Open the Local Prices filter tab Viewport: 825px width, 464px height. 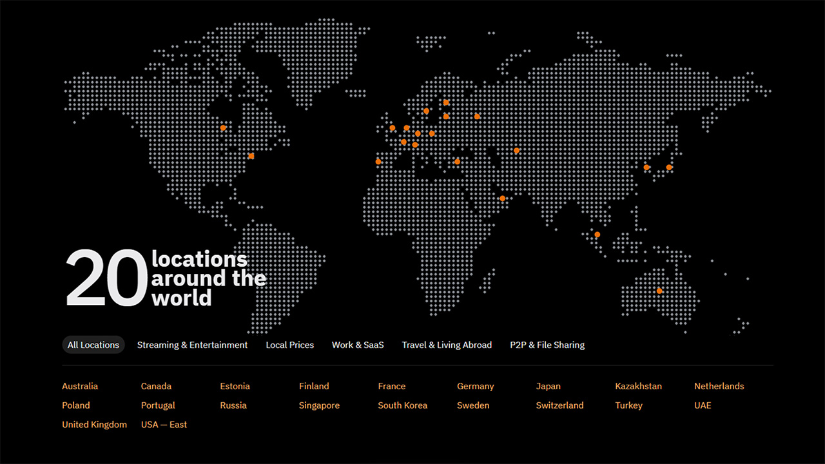coord(289,345)
